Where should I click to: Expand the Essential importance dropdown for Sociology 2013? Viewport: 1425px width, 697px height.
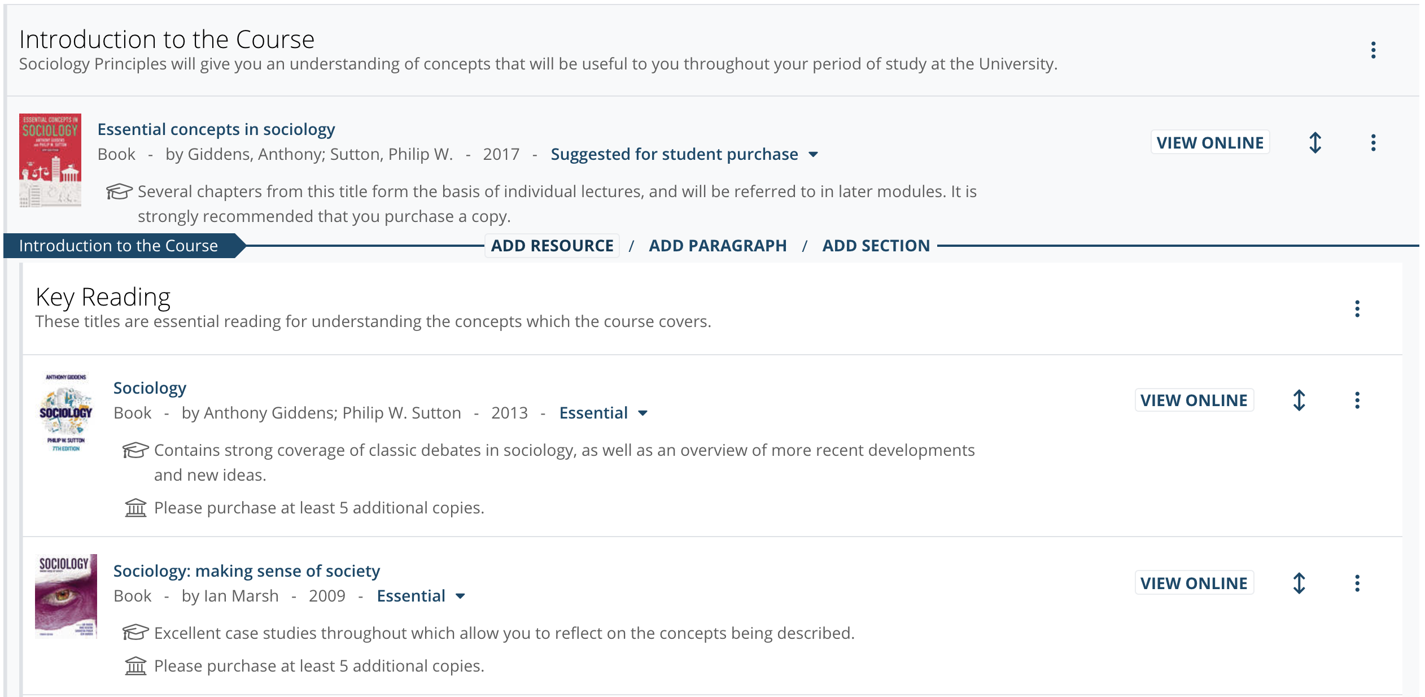tap(603, 413)
